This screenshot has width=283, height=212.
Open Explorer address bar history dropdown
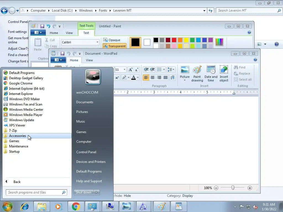(204, 11)
